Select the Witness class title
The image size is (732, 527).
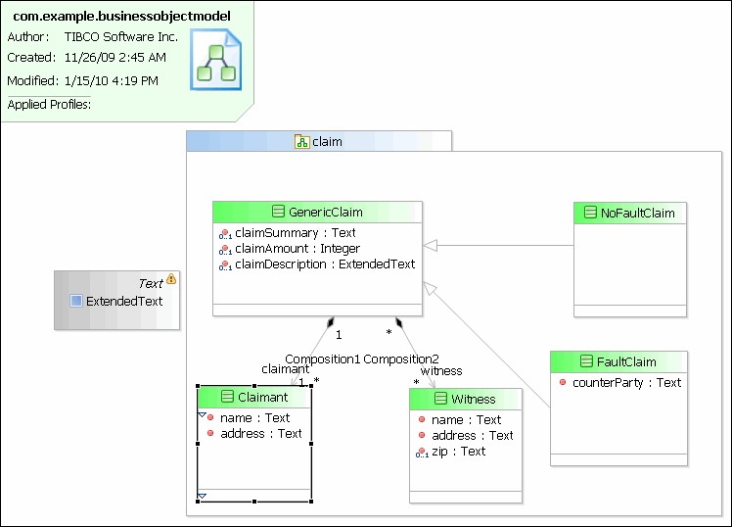click(x=474, y=399)
